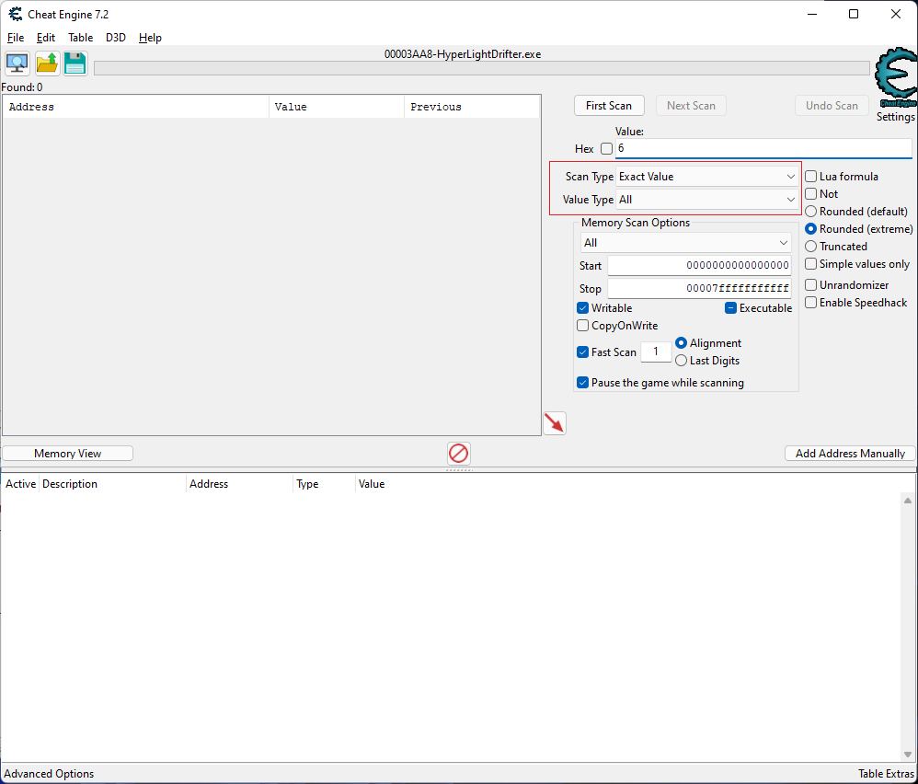Viewport: 918px width, 784px height.
Task: Open the D3D menu
Action: [x=116, y=38]
